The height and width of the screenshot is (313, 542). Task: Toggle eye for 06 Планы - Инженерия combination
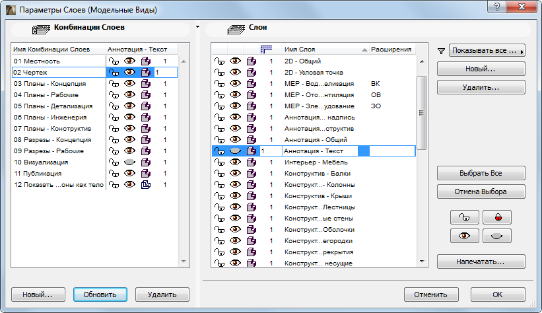(129, 118)
